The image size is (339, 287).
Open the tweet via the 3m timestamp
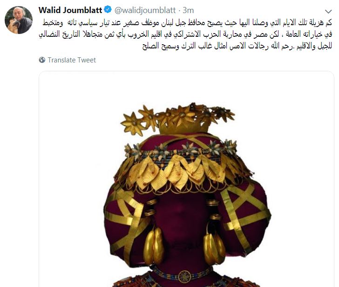pos(188,10)
